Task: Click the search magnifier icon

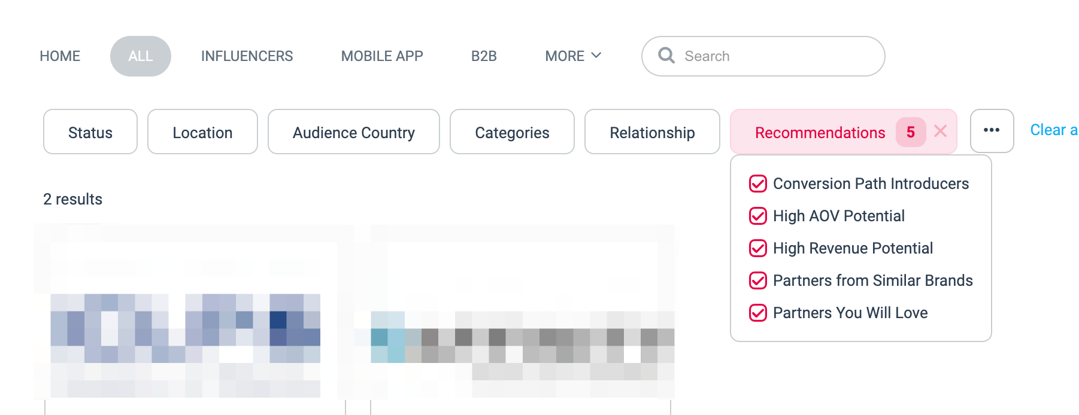Action: [666, 56]
